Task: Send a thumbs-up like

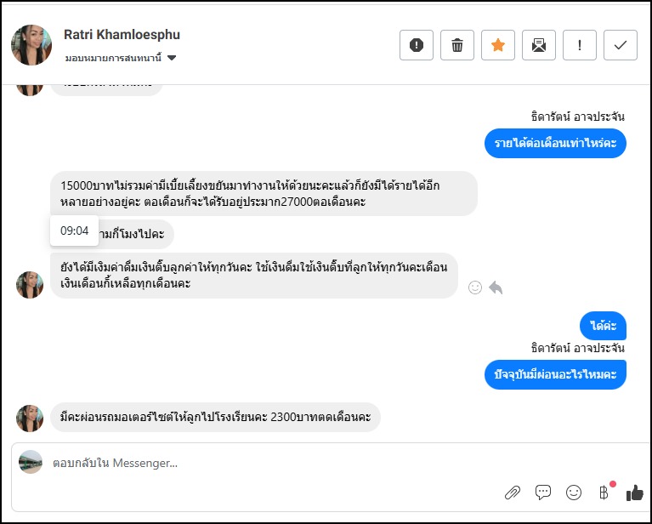Action: 634,492
